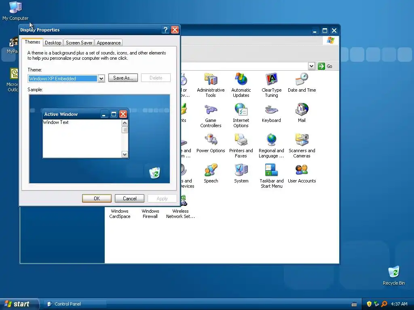The width and height of the screenshot is (414, 310).
Task: Expand the Control Panel address bar dropdown
Action: 312,66
